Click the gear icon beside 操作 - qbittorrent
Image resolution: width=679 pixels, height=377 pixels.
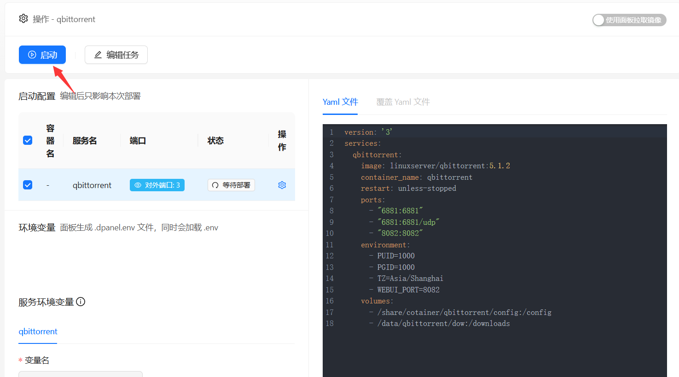[23, 18]
